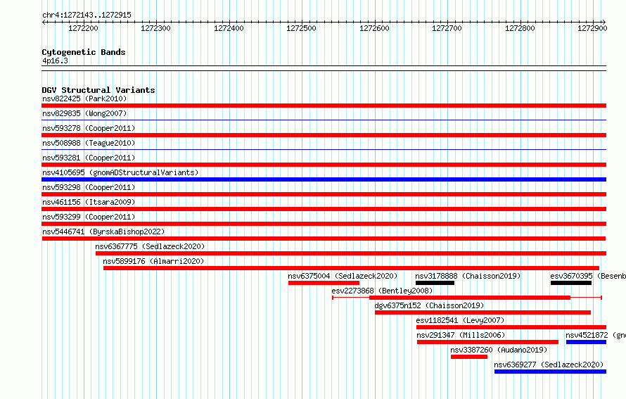The height and width of the screenshot is (399, 626).
Task: Select the short red bar of nsv3387260
Action: click(x=469, y=357)
